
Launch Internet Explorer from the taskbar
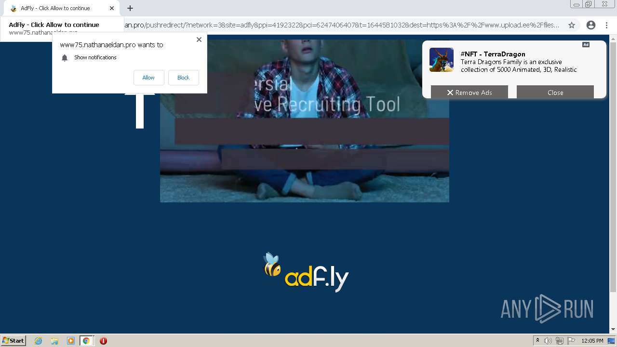tap(38, 341)
